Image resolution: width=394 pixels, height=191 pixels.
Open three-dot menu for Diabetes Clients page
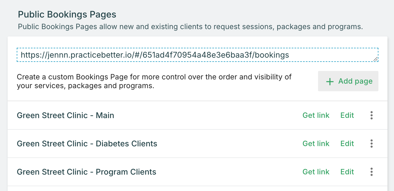pyautogui.click(x=371, y=144)
